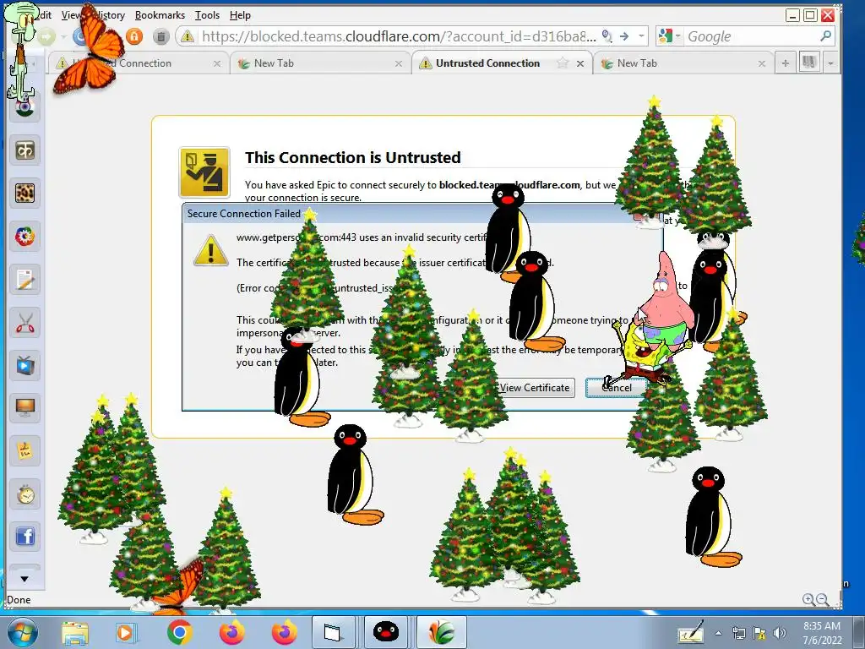Open the address bar history dropdown
The height and width of the screenshot is (649, 865).
[641, 36]
